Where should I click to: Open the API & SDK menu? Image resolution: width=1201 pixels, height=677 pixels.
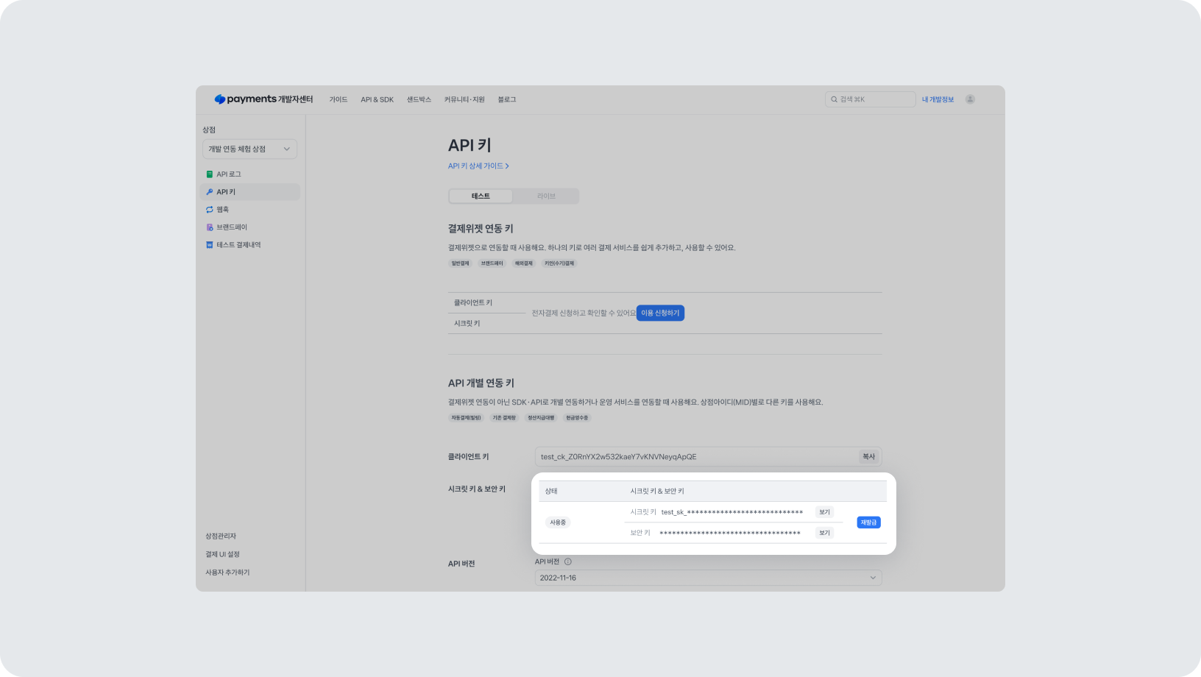tap(377, 99)
